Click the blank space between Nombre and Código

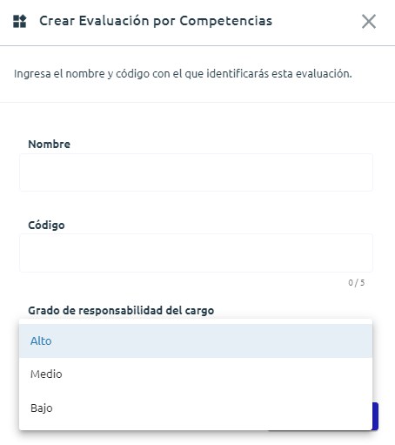[196, 205]
